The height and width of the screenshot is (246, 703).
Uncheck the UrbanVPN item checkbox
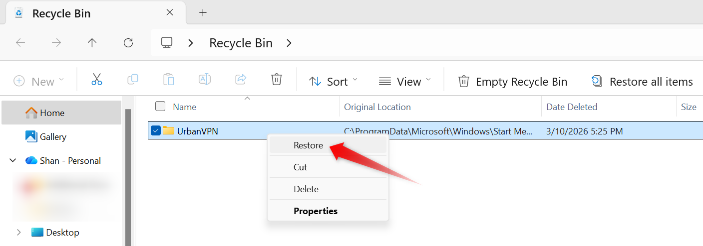pos(156,130)
